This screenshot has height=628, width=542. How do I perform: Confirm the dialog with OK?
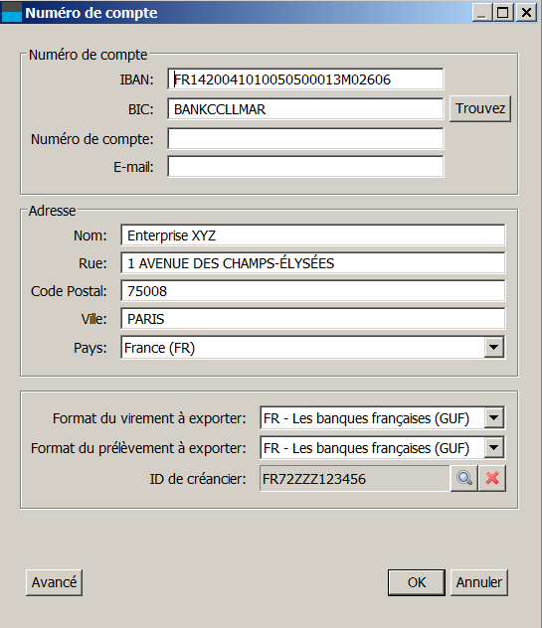click(417, 582)
